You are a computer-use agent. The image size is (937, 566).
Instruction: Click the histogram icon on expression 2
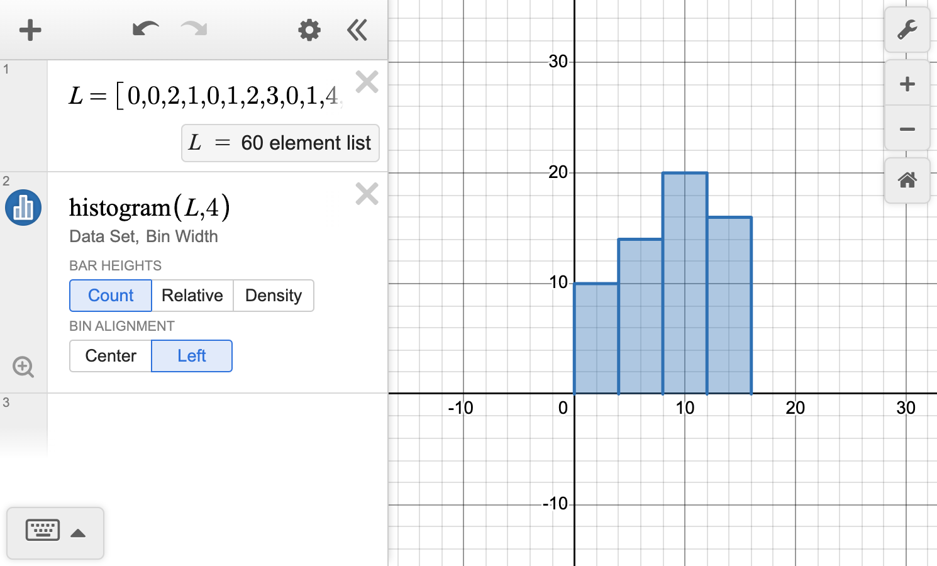pos(23,208)
